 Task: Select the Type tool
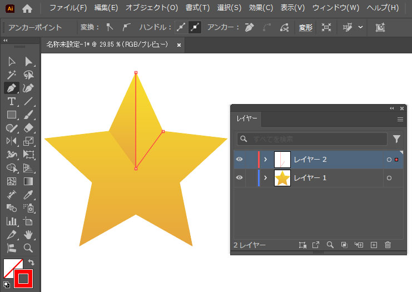(11, 101)
